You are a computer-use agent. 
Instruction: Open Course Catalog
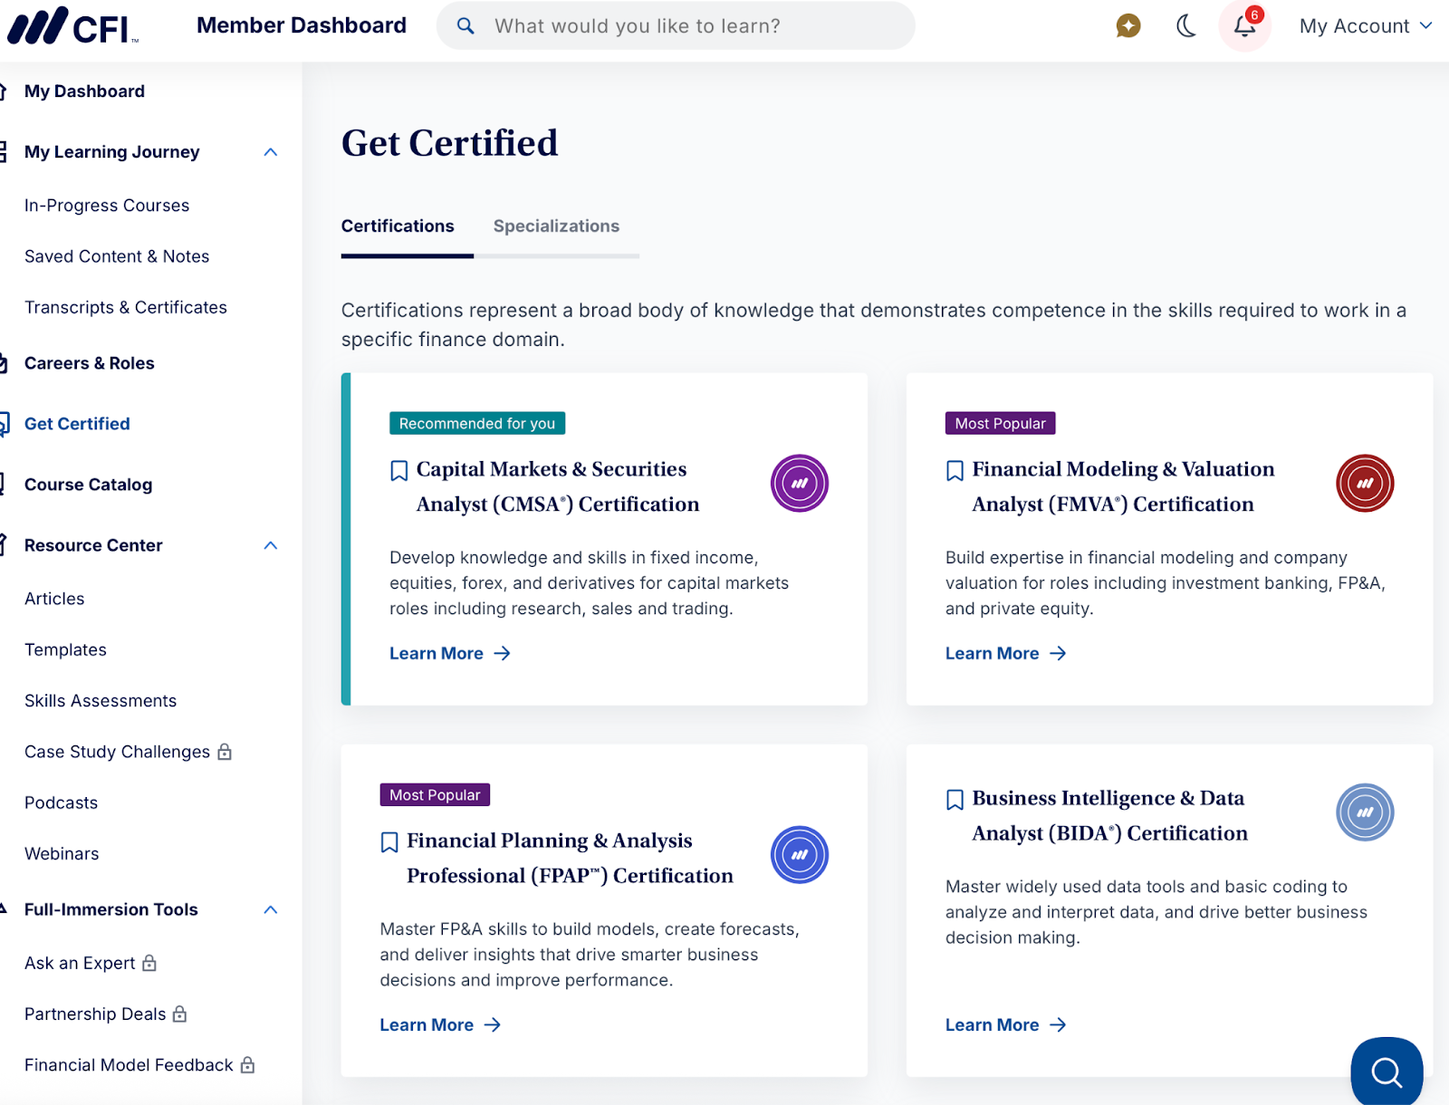pyautogui.click(x=88, y=485)
